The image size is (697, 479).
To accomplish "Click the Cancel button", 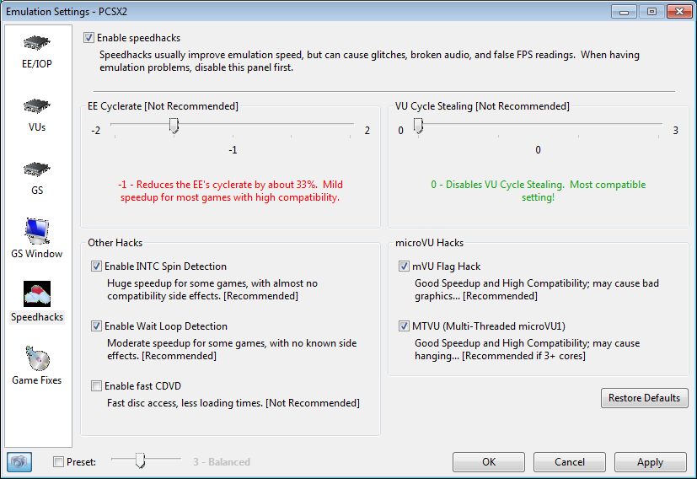I will click(x=570, y=462).
